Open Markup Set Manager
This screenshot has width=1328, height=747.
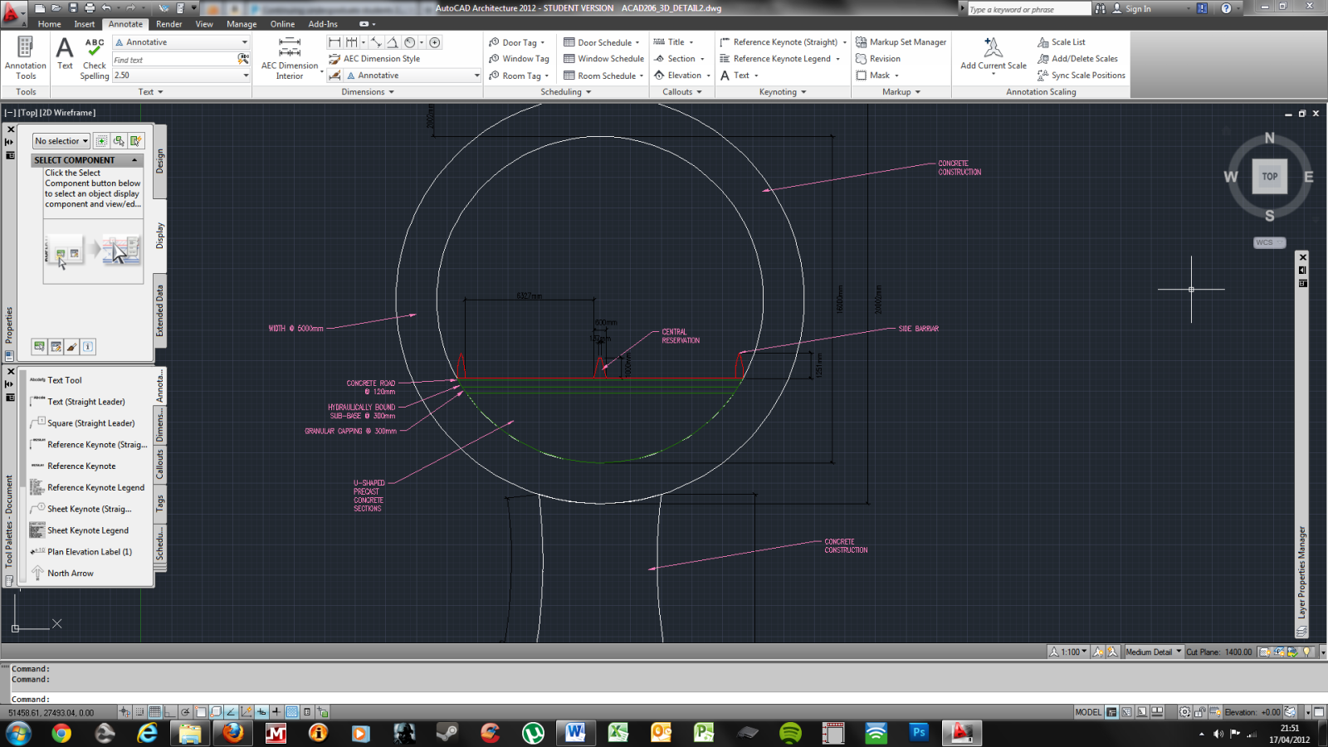pos(901,42)
